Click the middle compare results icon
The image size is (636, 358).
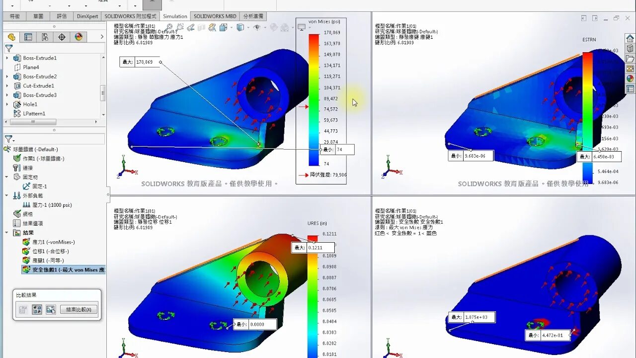[37, 309]
